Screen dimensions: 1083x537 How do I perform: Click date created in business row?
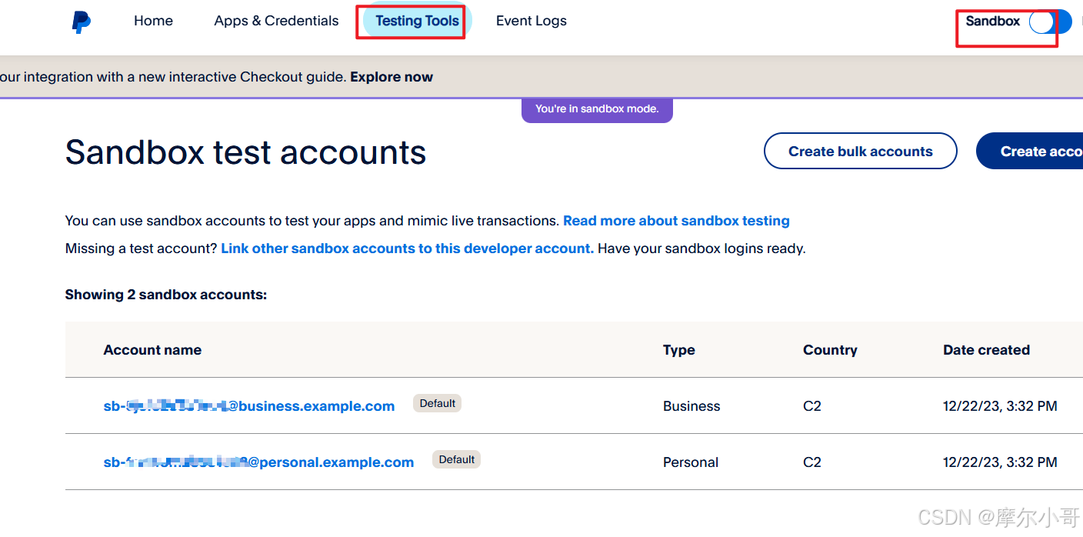pyautogui.click(x=1000, y=406)
